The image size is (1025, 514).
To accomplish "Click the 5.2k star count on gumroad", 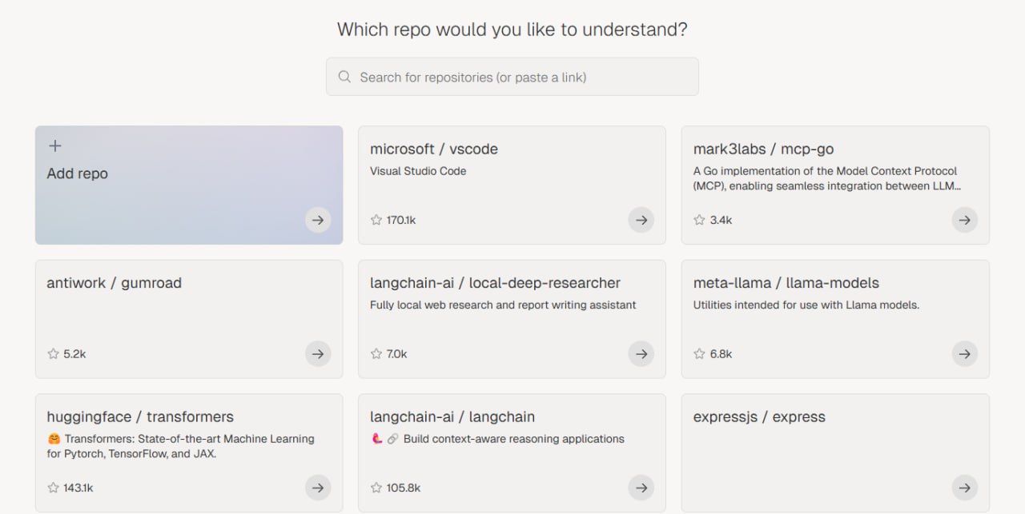I will coord(74,353).
